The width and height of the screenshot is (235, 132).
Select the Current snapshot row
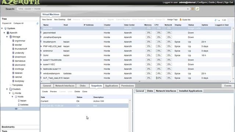point(84,101)
